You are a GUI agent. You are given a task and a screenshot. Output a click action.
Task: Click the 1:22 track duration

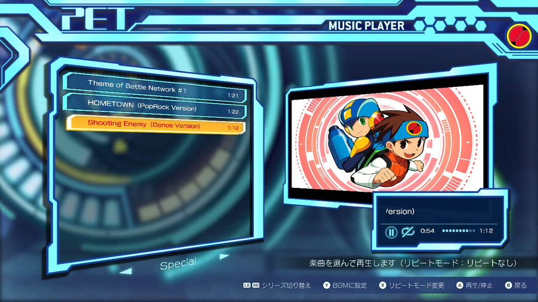233,112
